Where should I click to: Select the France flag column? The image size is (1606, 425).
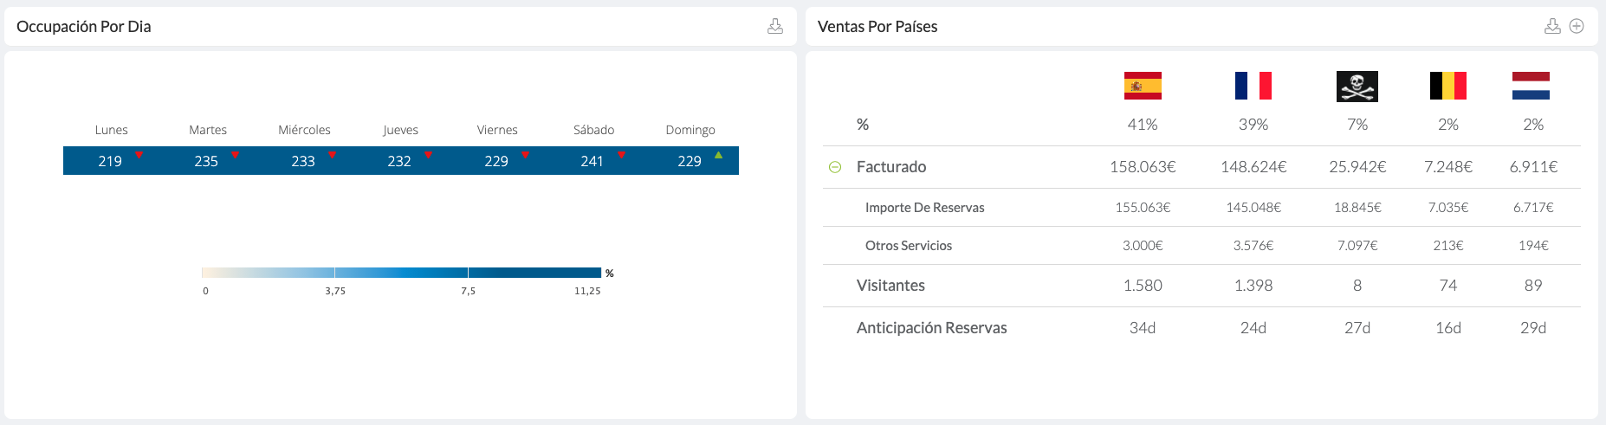point(1253,86)
